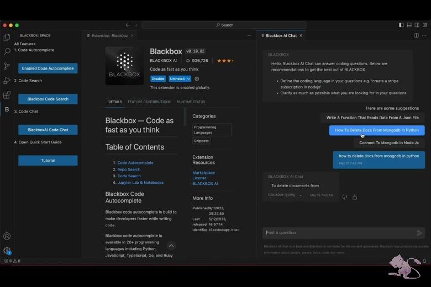Click the details pane vertical scrollbar
Viewport: 431px width, 287px height.
click(185, 117)
